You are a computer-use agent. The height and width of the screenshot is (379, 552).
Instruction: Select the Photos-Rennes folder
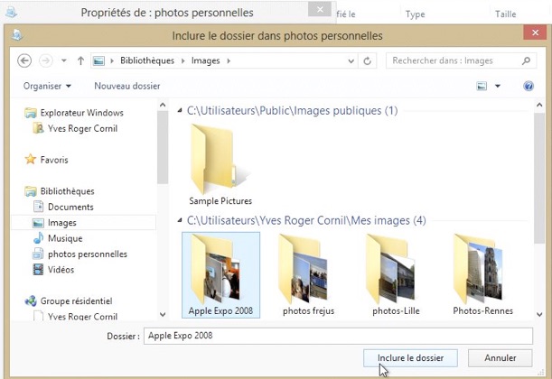(x=482, y=275)
